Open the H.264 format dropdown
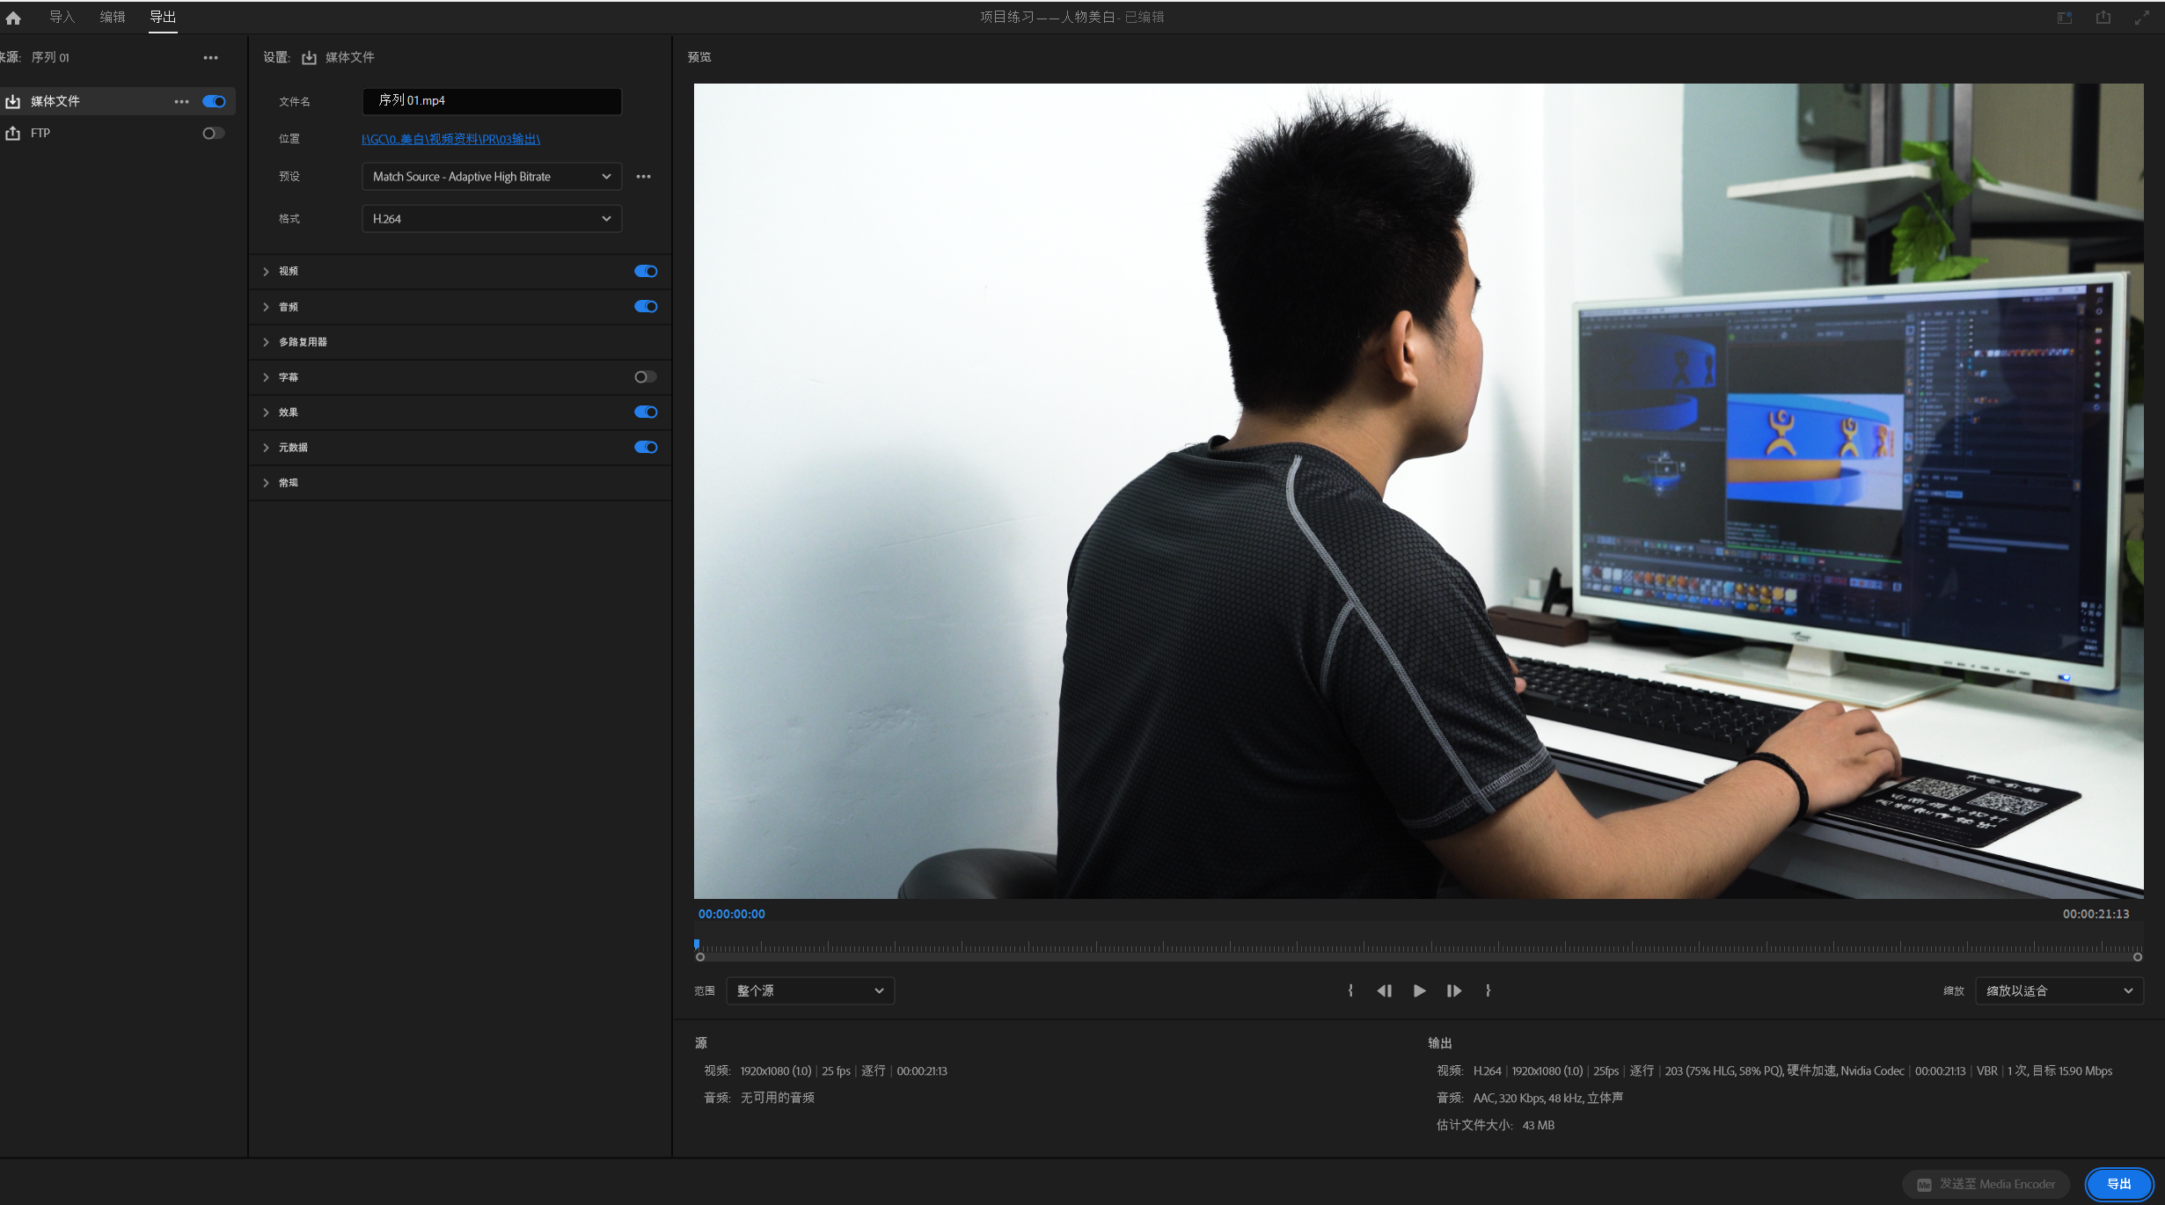Viewport: 2165px width, 1205px height. click(x=491, y=219)
